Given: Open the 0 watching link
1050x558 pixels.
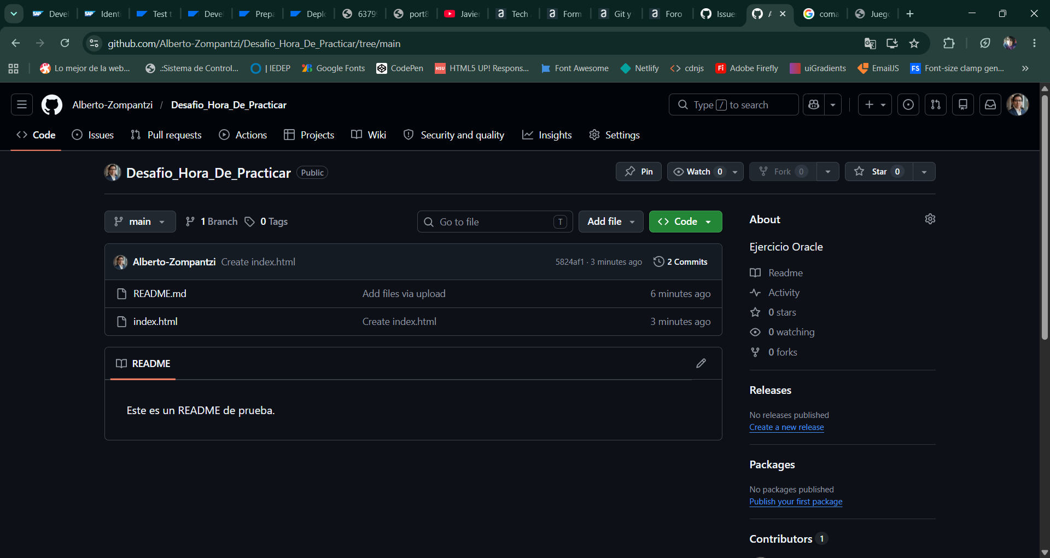Looking at the screenshot, I should coord(782,332).
